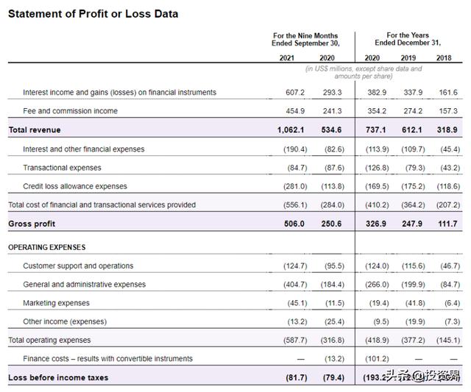Click the 1,062.1 total revenue value
The image size is (471, 392).
coord(290,130)
